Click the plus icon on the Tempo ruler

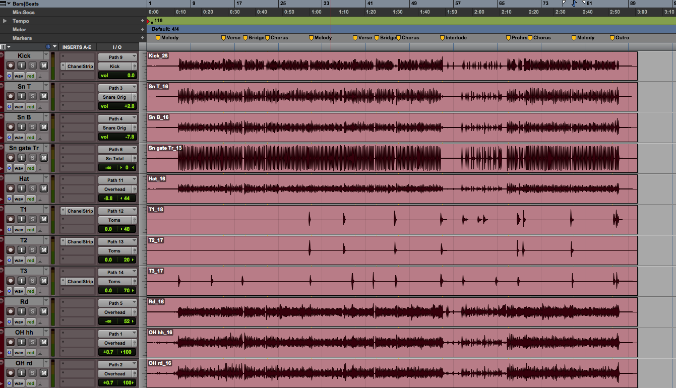tap(143, 21)
